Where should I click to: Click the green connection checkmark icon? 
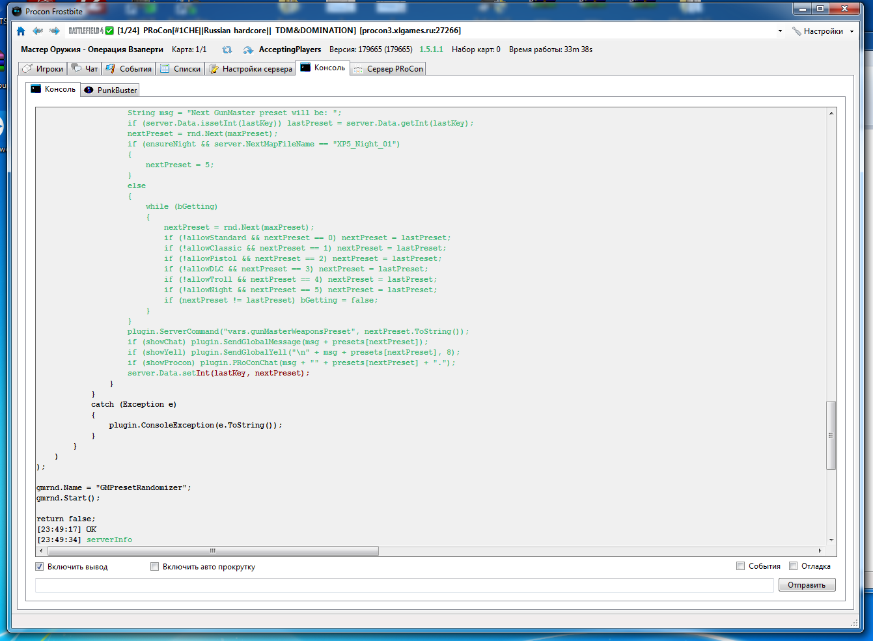point(109,31)
